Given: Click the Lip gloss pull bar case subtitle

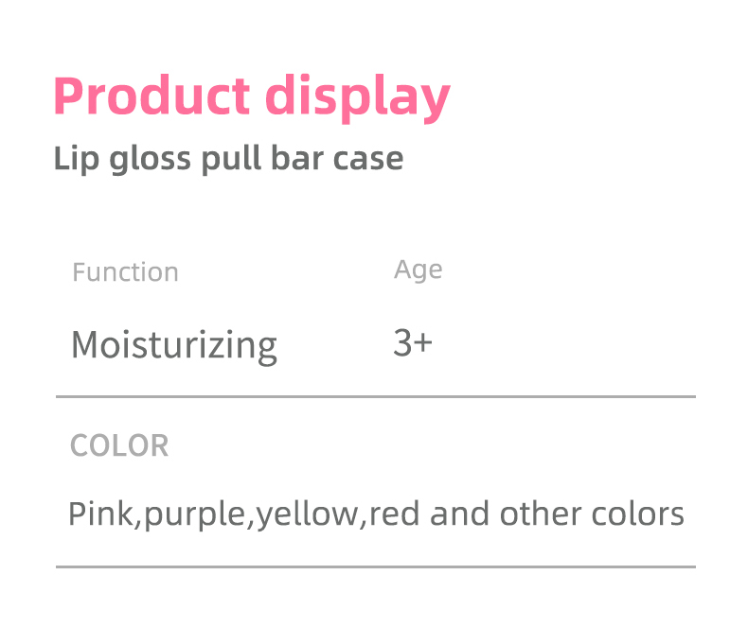Looking at the screenshot, I should 228,158.
